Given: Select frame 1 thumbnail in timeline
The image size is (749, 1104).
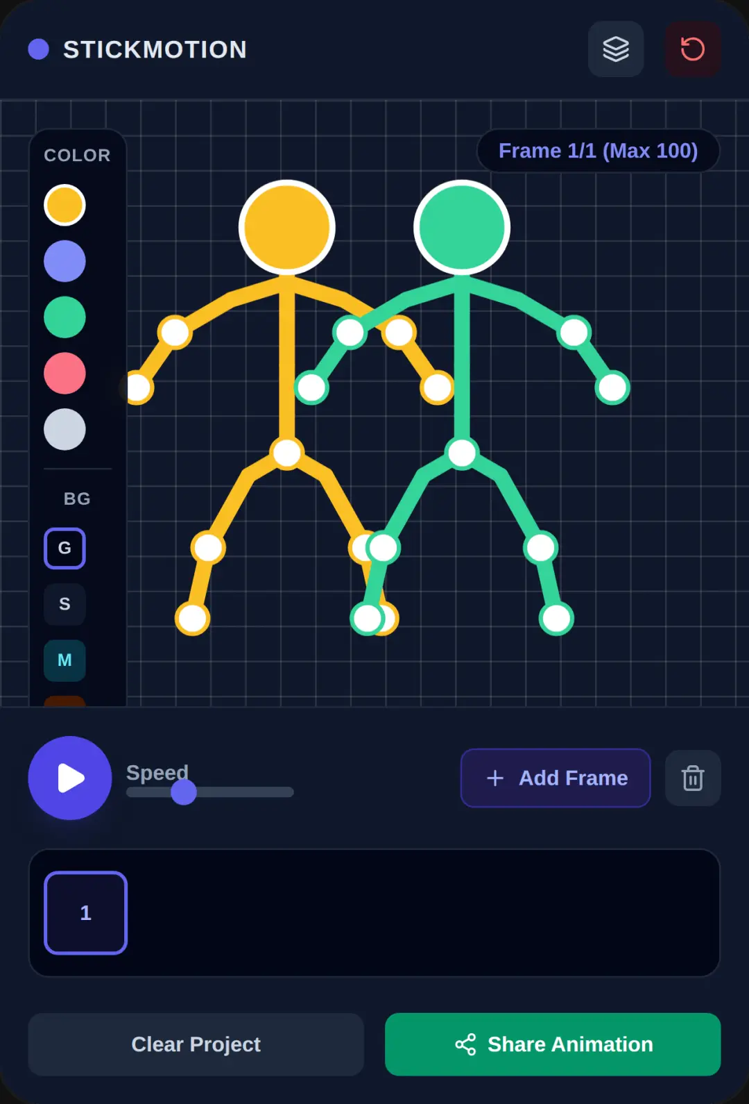Looking at the screenshot, I should [x=86, y=912].
